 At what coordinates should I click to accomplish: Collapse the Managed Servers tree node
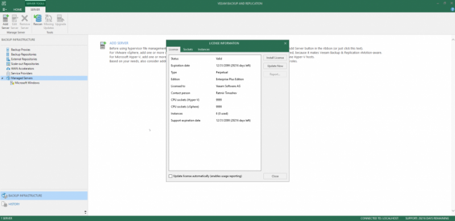click(x=3, y=78)
